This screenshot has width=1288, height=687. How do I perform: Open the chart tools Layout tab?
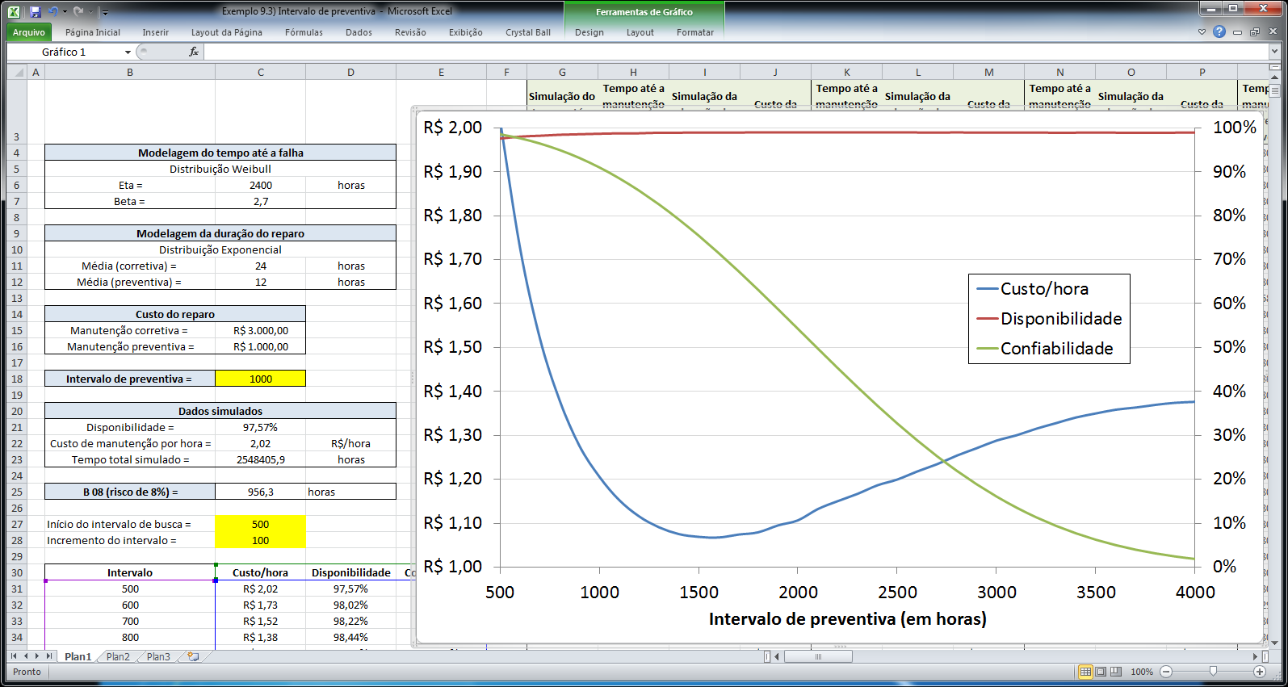[640, 32]
